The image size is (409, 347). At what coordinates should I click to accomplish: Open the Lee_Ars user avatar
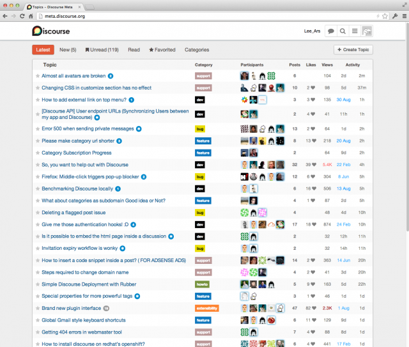click(x=367, y=31)
